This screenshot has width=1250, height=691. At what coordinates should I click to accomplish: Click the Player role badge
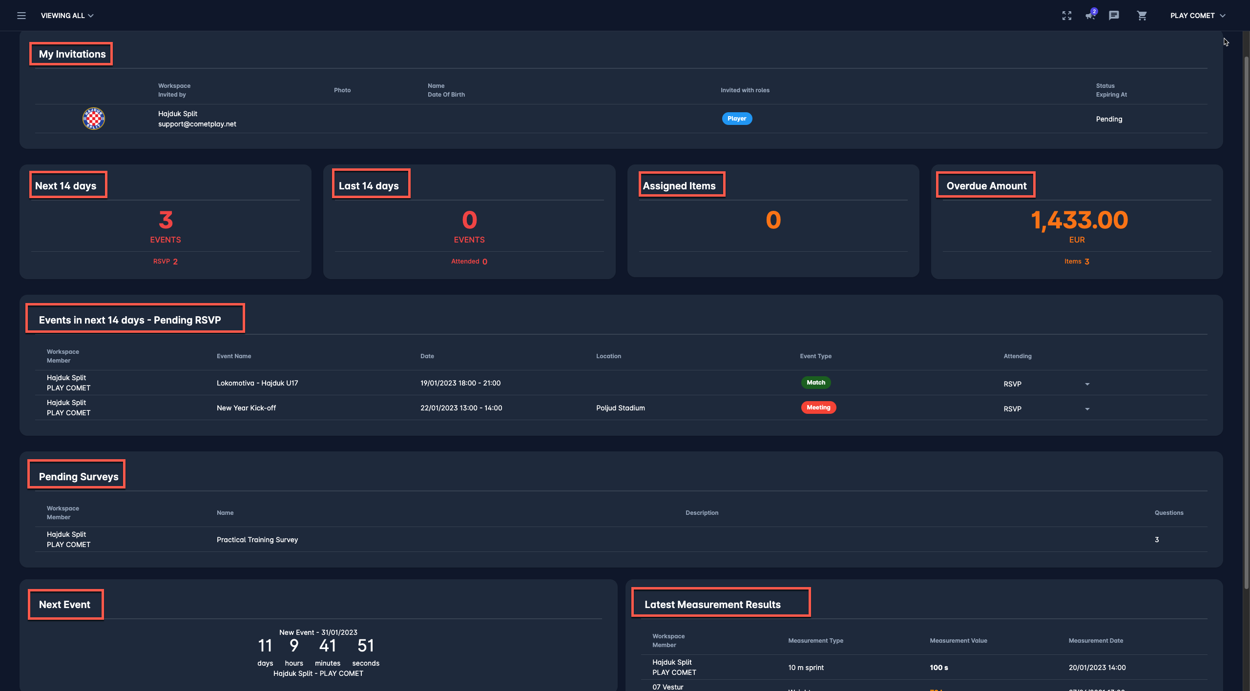pos(736,119)
